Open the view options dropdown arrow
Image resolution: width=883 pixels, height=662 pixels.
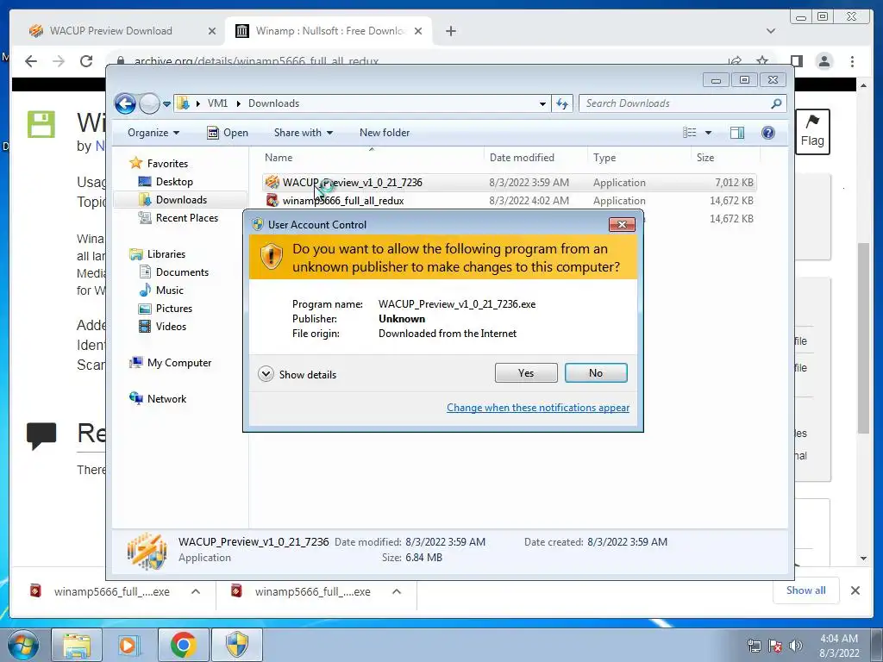pyautogui.click(x=709, y=133)
